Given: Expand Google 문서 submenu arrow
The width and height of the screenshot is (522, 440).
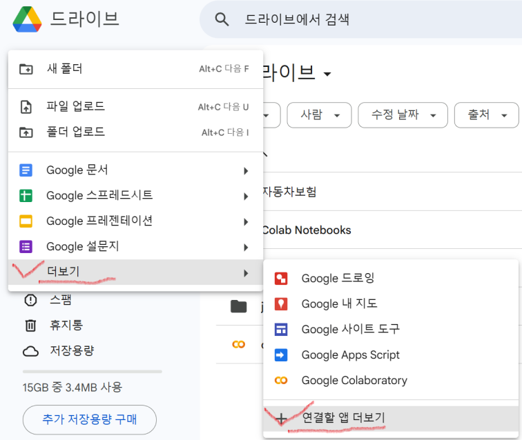Looking at the screenshot, I should (x=246, y=171).
